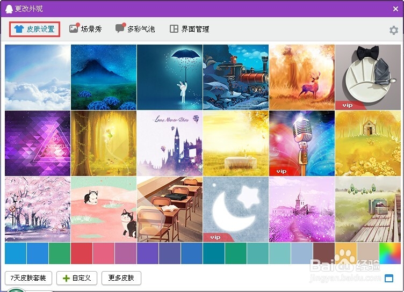Image resolution: width=404 pixels, height=292 pixels.
Task: Click the 自定义 button
Action: 77,278
